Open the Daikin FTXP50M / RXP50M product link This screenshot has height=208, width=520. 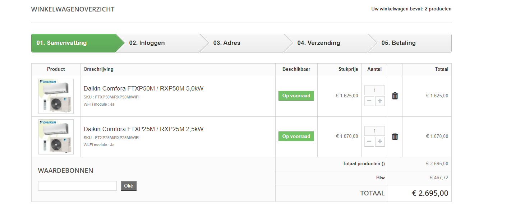(143, 89)
